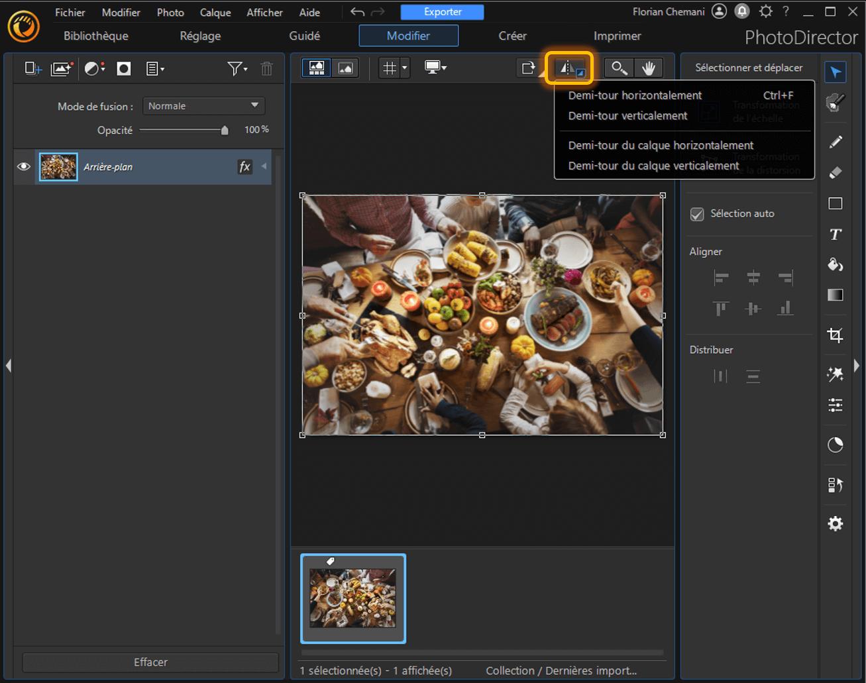Image resolution: width=866 pixels, height=683 pixels.
Task: Pick the Gradient tool
Action: point(835,295)
